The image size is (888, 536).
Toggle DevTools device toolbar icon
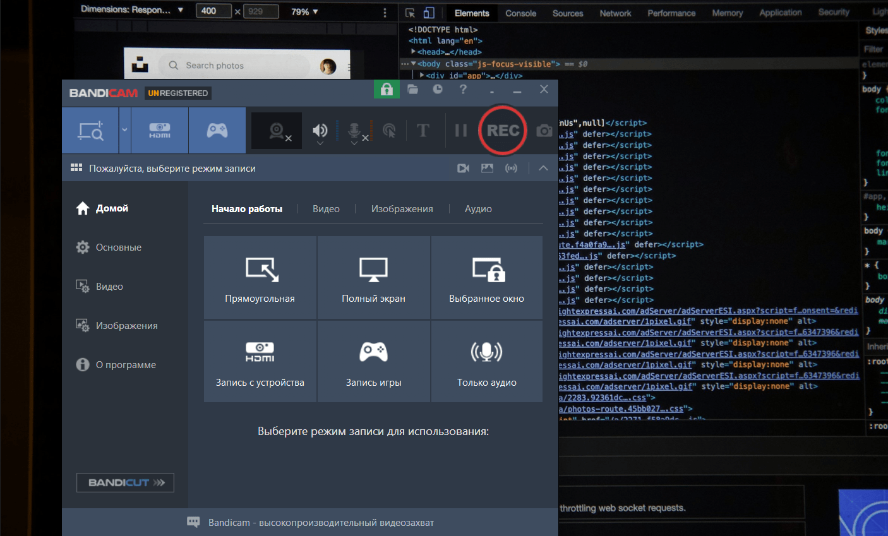click(429, 13)
